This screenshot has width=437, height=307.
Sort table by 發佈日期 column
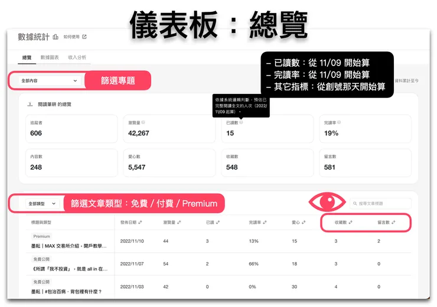coord(131,223)
